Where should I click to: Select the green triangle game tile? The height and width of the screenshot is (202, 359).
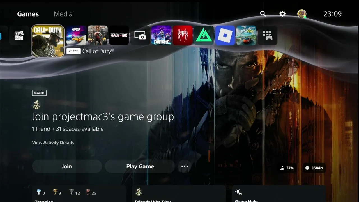pyautogui.click(x=204, y=35)
